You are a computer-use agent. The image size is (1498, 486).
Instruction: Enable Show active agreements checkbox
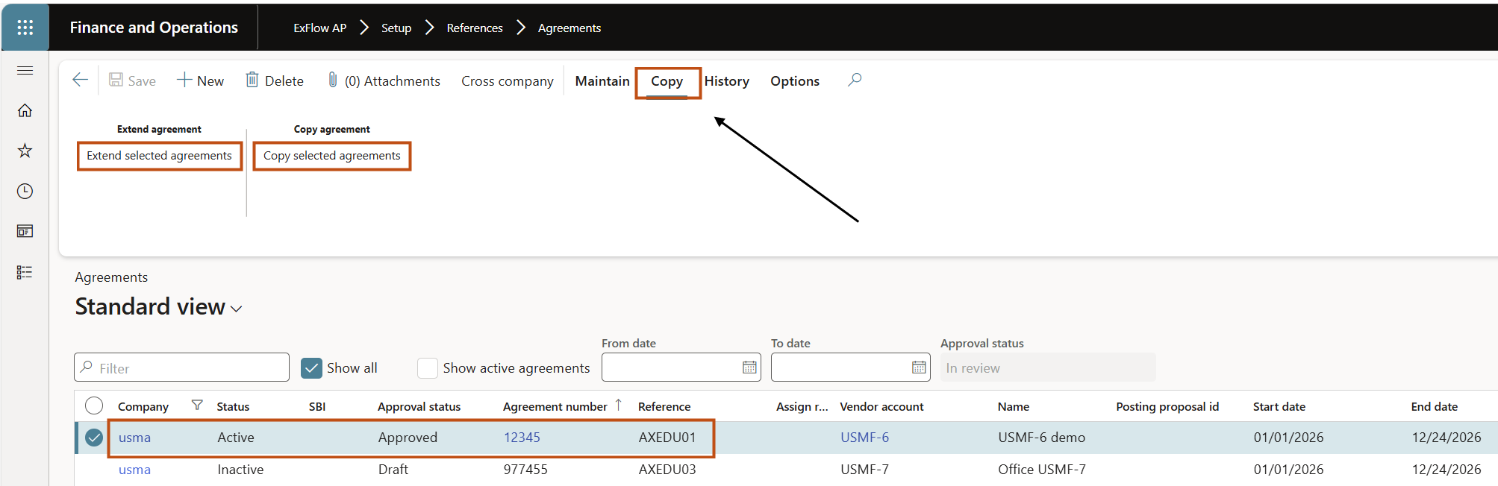428,368
